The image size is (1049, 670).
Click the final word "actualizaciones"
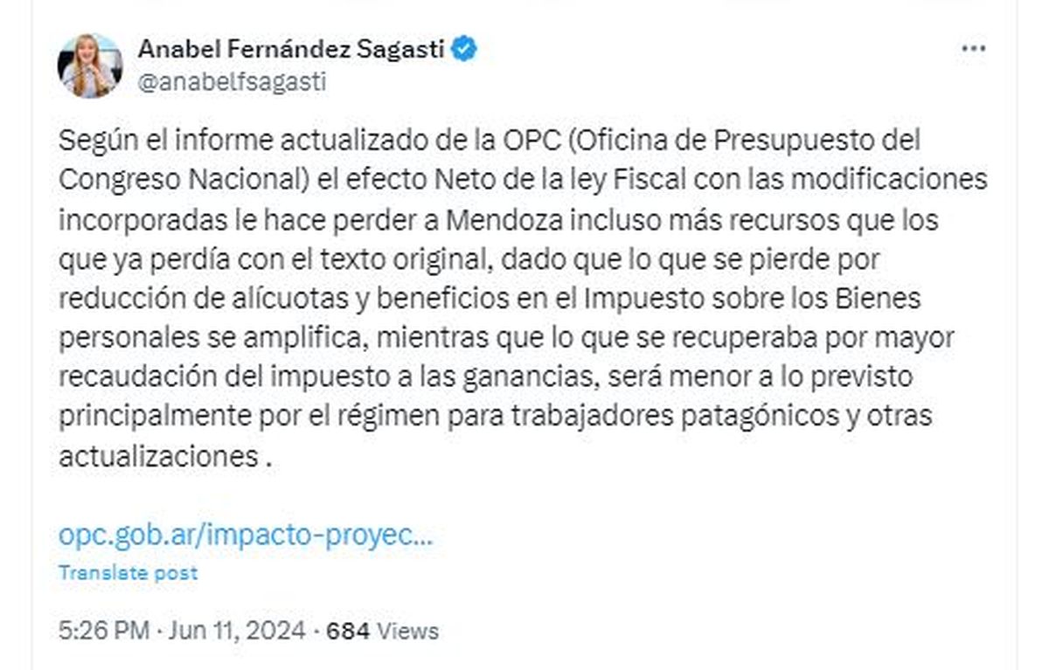click(156, 455)
